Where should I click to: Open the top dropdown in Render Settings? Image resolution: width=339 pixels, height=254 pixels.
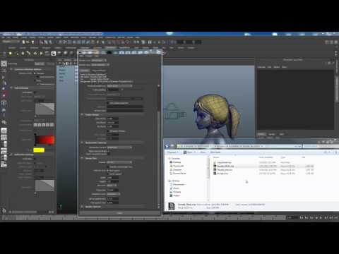[x=99, y=61]
